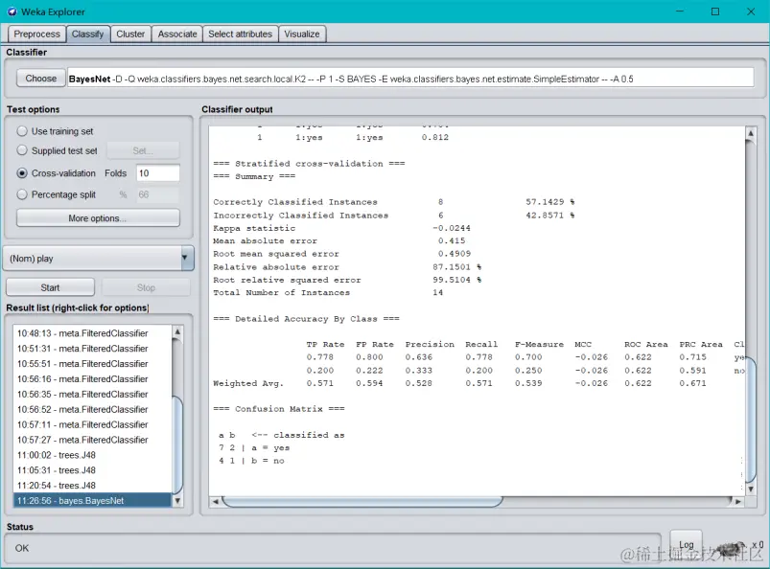Click the Folds input field
The image size is (770, 569).
157,172
